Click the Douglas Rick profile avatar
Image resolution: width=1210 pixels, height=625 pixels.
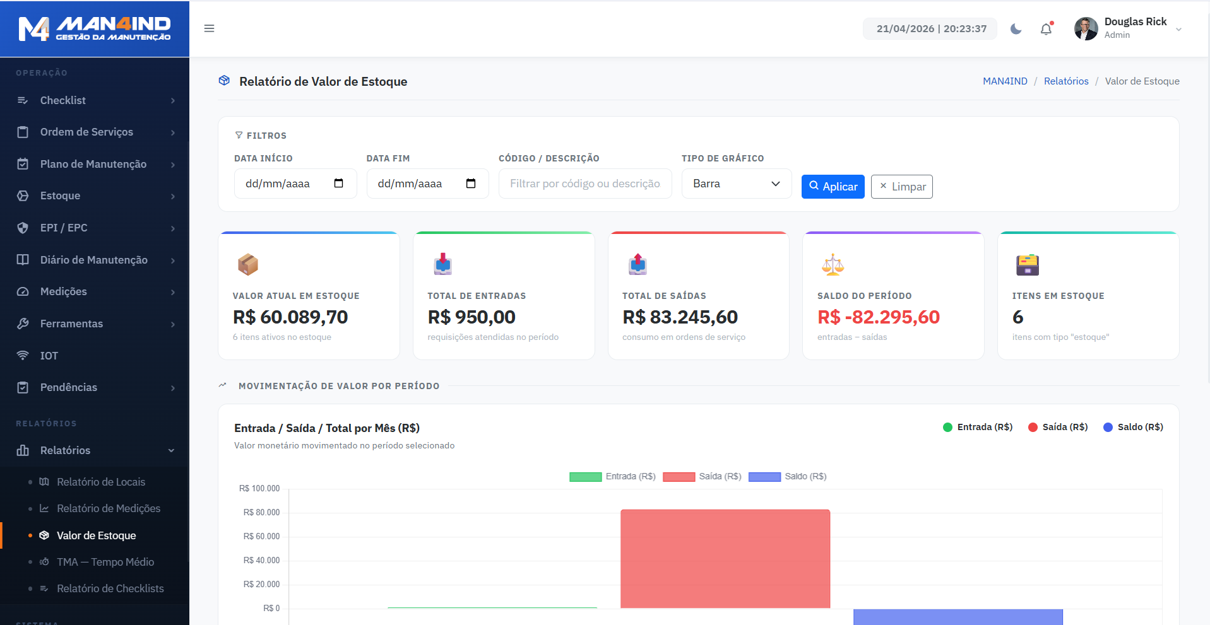1086,29
